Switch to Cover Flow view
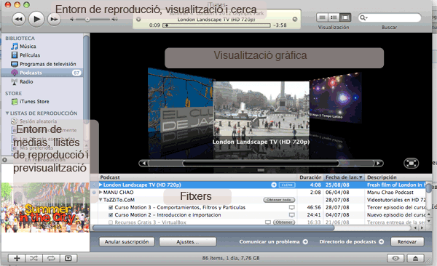 pyautogui.click(x=345, y=18)
